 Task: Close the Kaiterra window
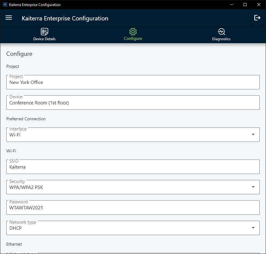[x=259, y=4]
